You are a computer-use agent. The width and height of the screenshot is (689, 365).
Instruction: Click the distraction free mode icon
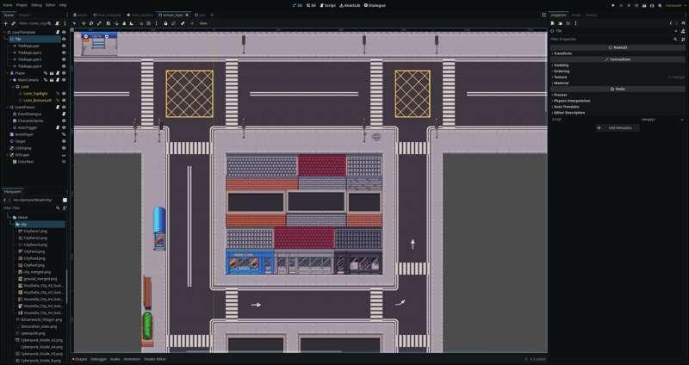[544, 15]
